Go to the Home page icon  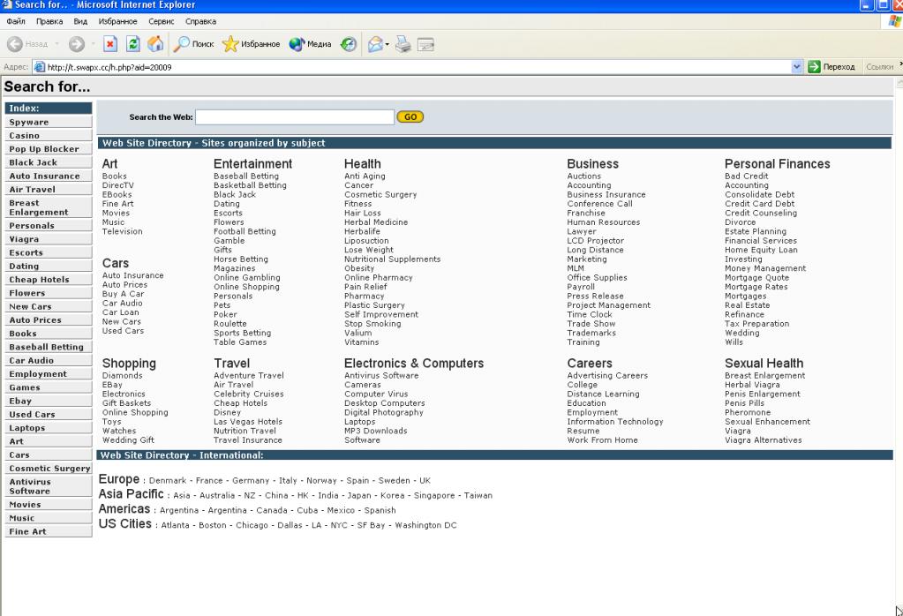[155, 44]
